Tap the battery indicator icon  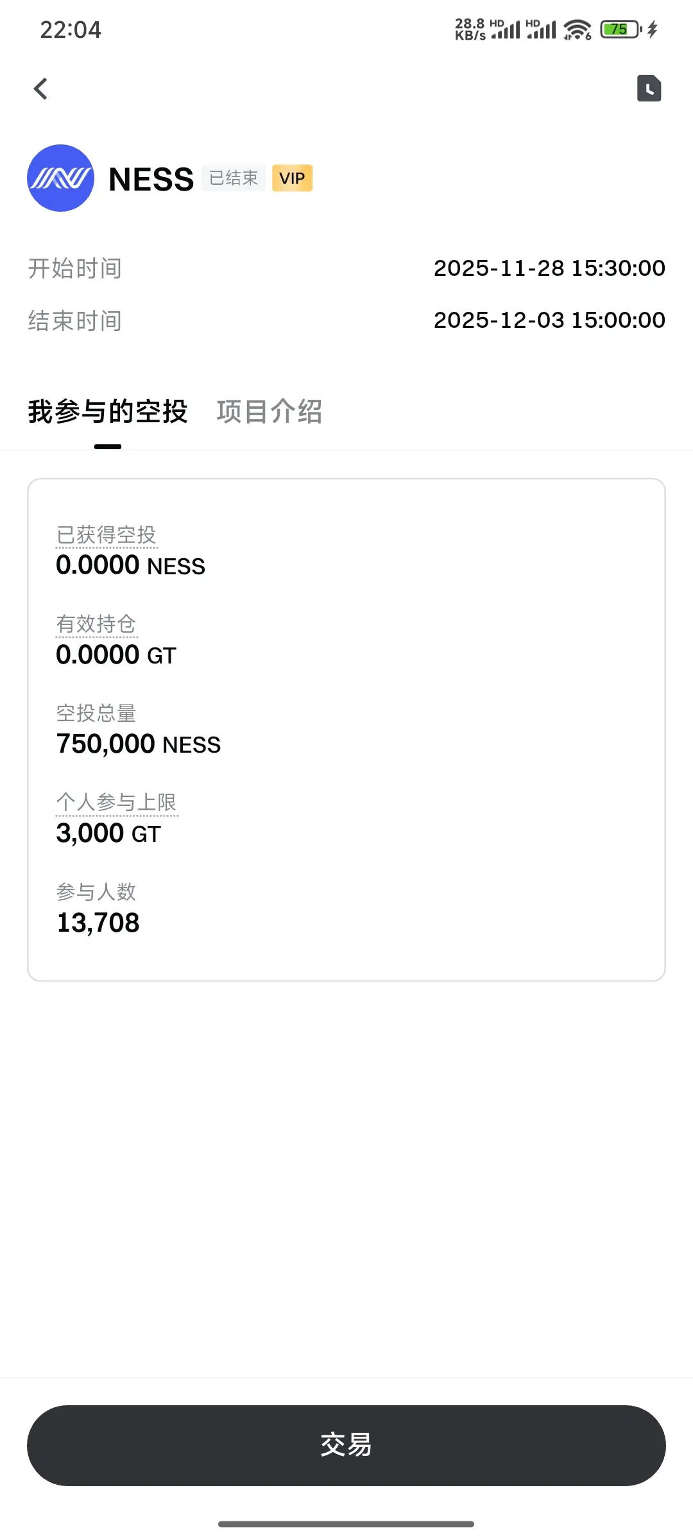pos(620,30)
